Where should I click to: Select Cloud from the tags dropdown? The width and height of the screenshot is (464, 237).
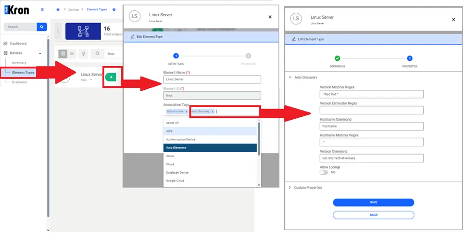tap(210, 164)
